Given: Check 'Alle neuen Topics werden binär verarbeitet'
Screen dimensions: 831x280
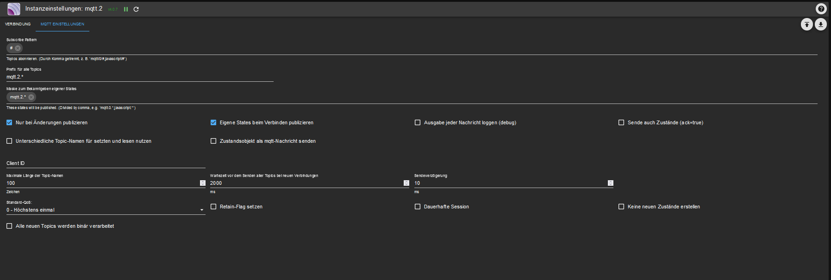Looking at the screenshot, I should coord(9,226).
